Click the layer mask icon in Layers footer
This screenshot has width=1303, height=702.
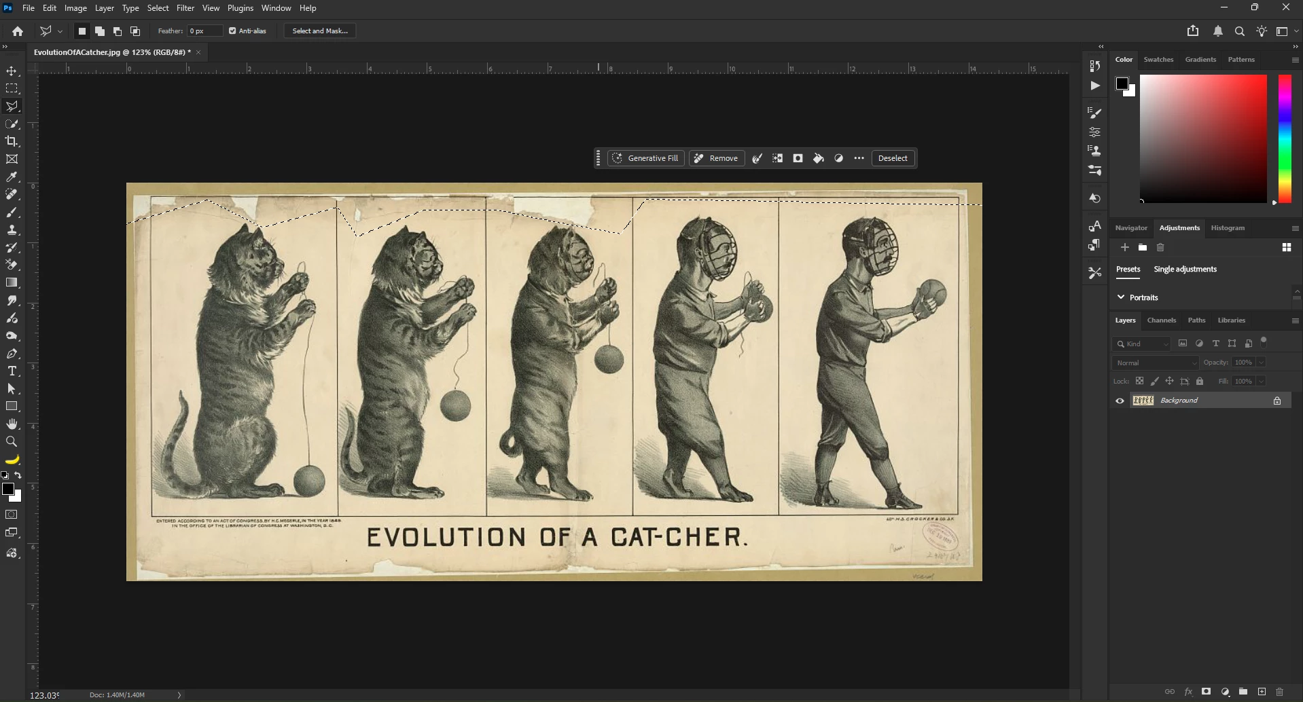point(1207,692)
